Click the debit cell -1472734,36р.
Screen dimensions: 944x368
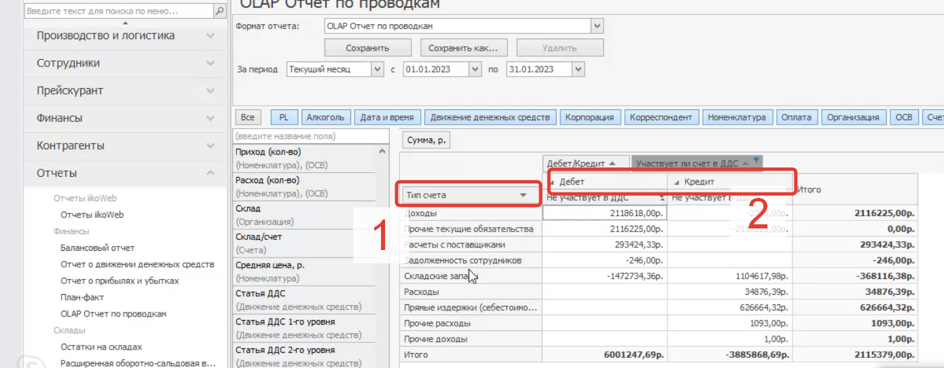point(604,276)
